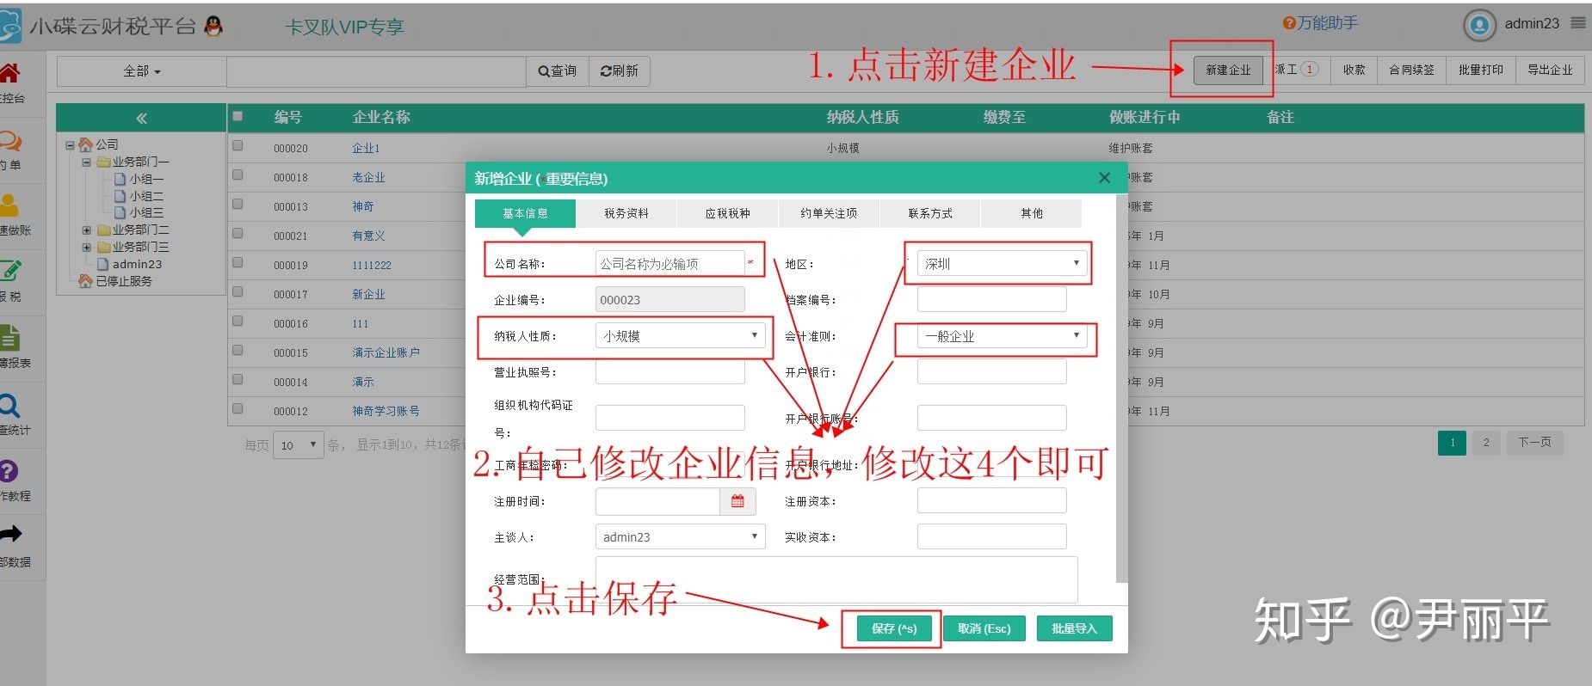1592x686 pixels.
Task: Switch to the 联系方式 tab
Action: pyautogui.click(x=930, y=213)
